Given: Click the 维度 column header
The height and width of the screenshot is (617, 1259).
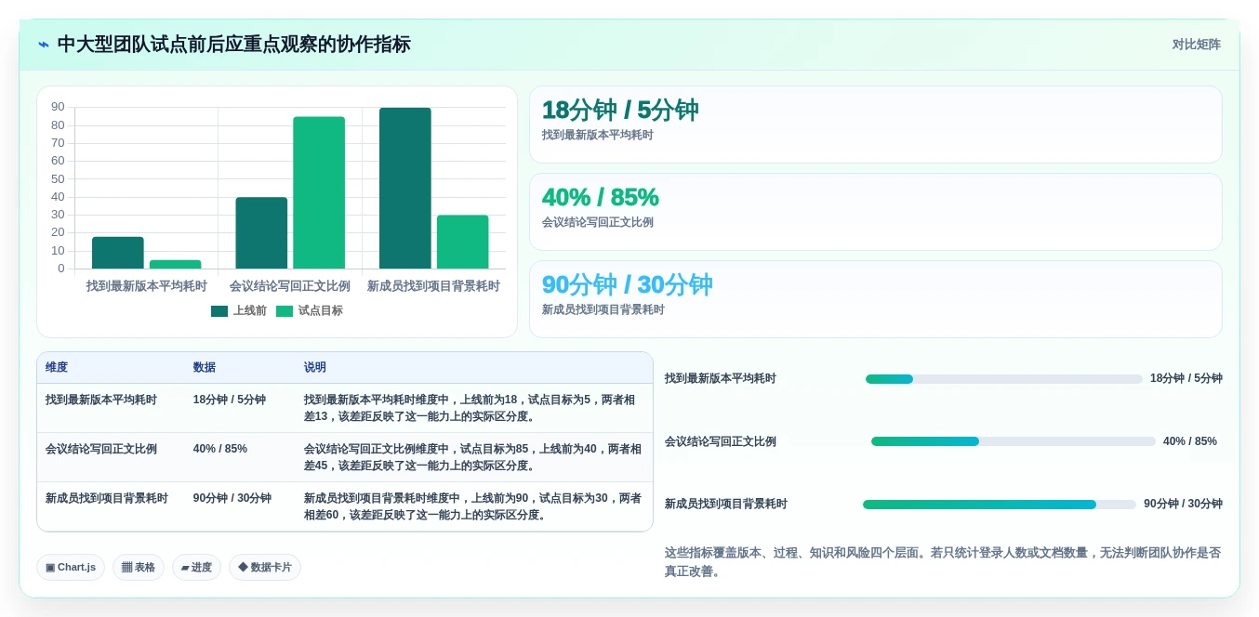Looking at the screenshot, I should point(57,368).
